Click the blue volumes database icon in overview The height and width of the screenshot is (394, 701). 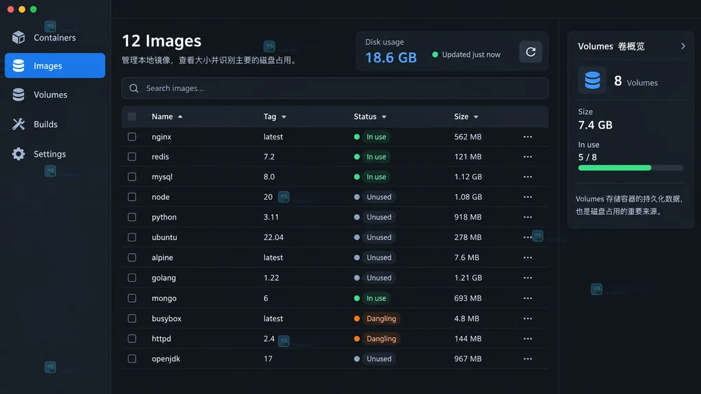pos(592,81)
